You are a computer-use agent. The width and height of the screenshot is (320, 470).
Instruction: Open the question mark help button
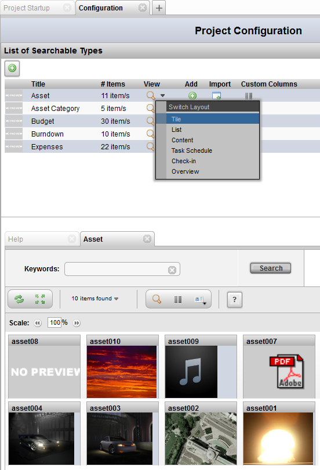tap(234, 299)
